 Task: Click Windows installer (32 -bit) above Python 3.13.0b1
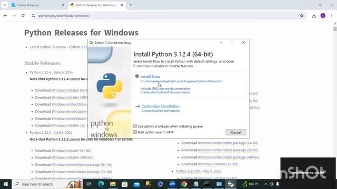tap(217, 164)
